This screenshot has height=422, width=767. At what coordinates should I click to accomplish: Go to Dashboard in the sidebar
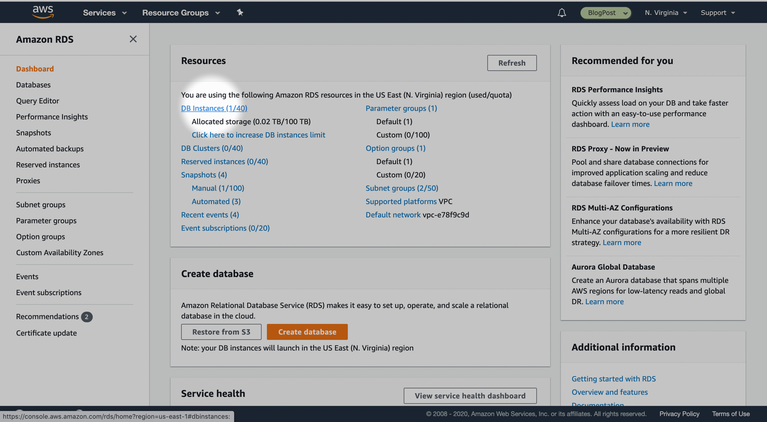[x=35, y=69]
